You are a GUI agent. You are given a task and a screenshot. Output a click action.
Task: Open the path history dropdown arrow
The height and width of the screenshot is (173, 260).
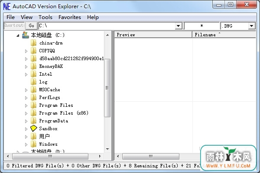click(179, 26)
